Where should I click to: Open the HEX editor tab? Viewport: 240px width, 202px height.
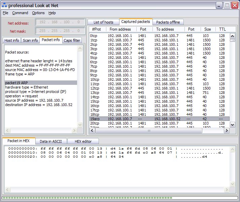[x=83, y=141]
